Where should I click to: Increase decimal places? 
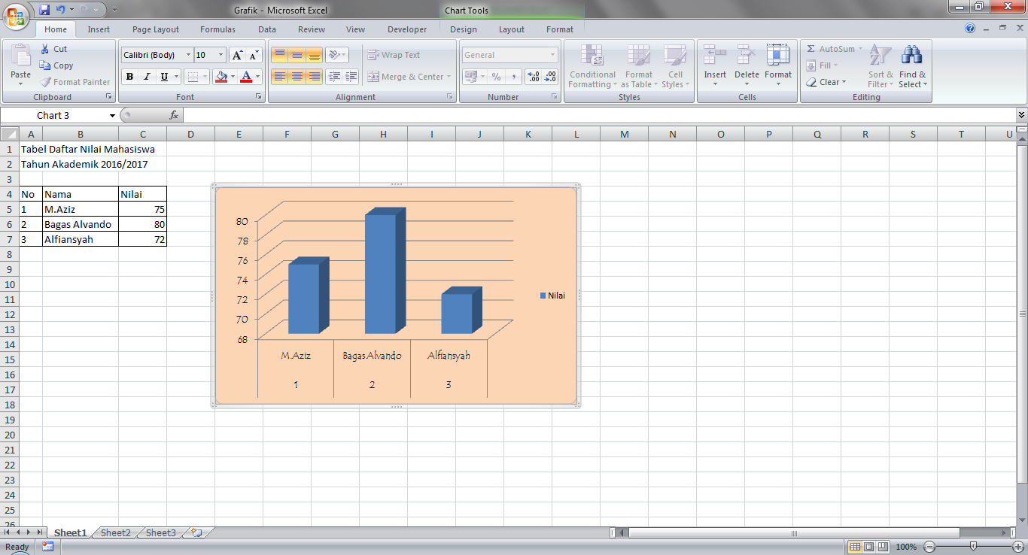[x=534, y=77]
